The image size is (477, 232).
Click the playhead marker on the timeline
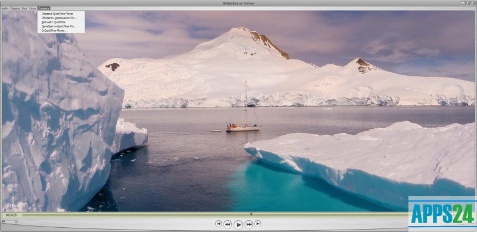[x=251, y=214]
